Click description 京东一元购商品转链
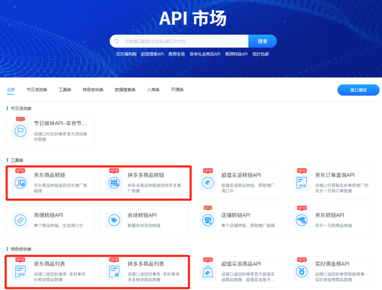 pyautogui.click(x=334, y=226)
